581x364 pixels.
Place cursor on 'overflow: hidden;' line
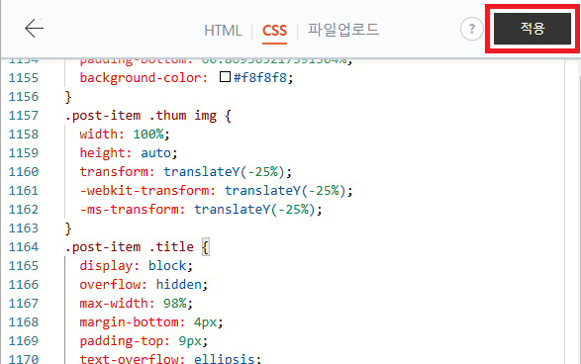tap(144, 285)
